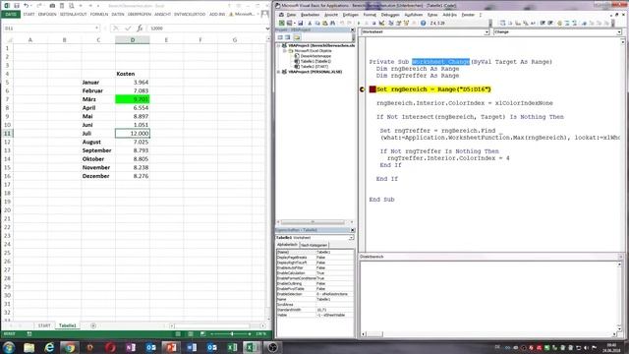
Task: Open Chrome from the taskbar
Action: click(x=70, y=347)
